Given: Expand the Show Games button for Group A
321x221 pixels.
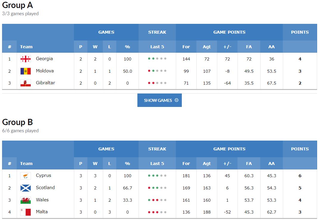Looking at the screenshot, I should click(159, 100).
